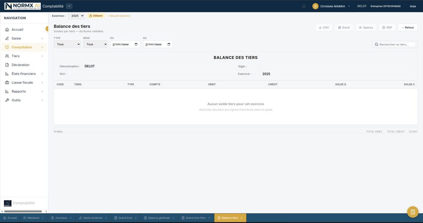This screenshot has width=423, height=223.
Task: Open the calendar picker in the AU field
Action: (x=169, y=44)
